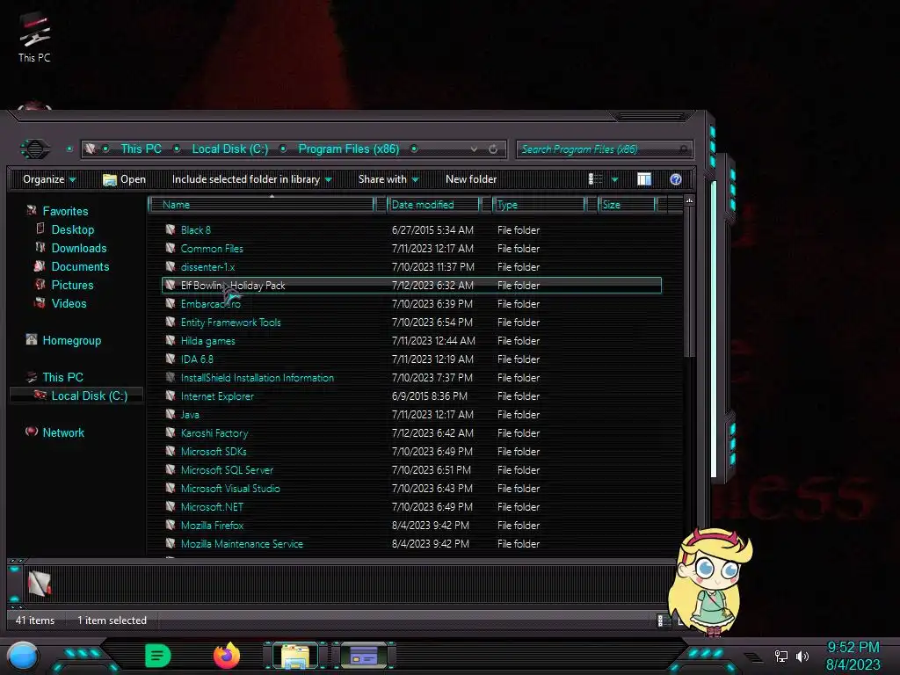This screenshot has width=900, height=675.
Task: Click the scroll up arrow of file list
Action: point(689,200)
